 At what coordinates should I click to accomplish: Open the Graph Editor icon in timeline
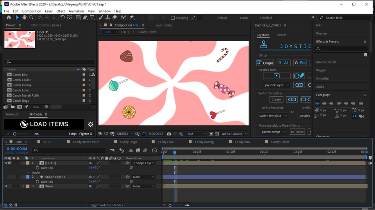pos(155,150)
